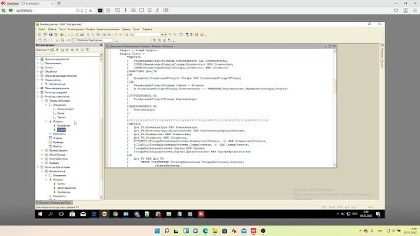The width and height of the screenshot is (420, 236).
Task: Select Макеты under ТоварыНаСкладах
Action: 58,146
